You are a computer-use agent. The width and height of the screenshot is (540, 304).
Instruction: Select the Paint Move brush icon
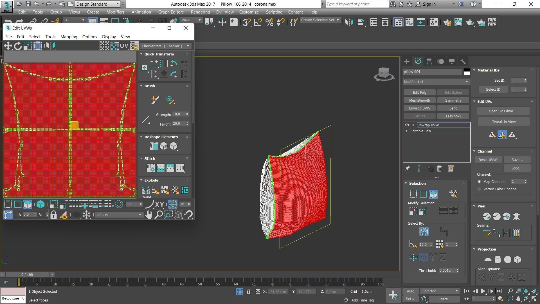pyautogui.click(x=155, y=100)
